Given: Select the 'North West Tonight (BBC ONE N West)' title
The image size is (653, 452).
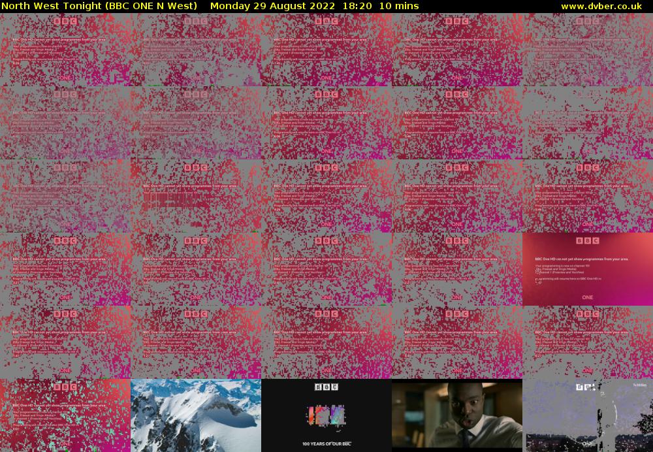Looking at the screenshot, I should point(99,7).
